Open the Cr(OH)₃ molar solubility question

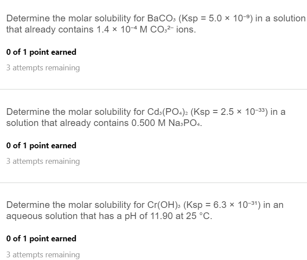click(145, 210)
